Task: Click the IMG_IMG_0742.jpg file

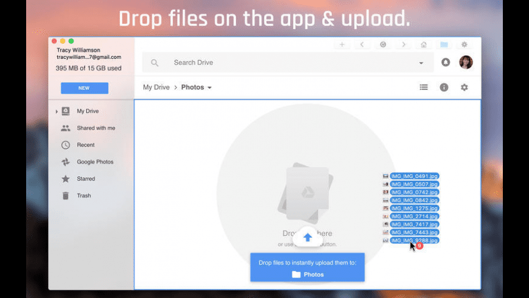Action: 414,192
